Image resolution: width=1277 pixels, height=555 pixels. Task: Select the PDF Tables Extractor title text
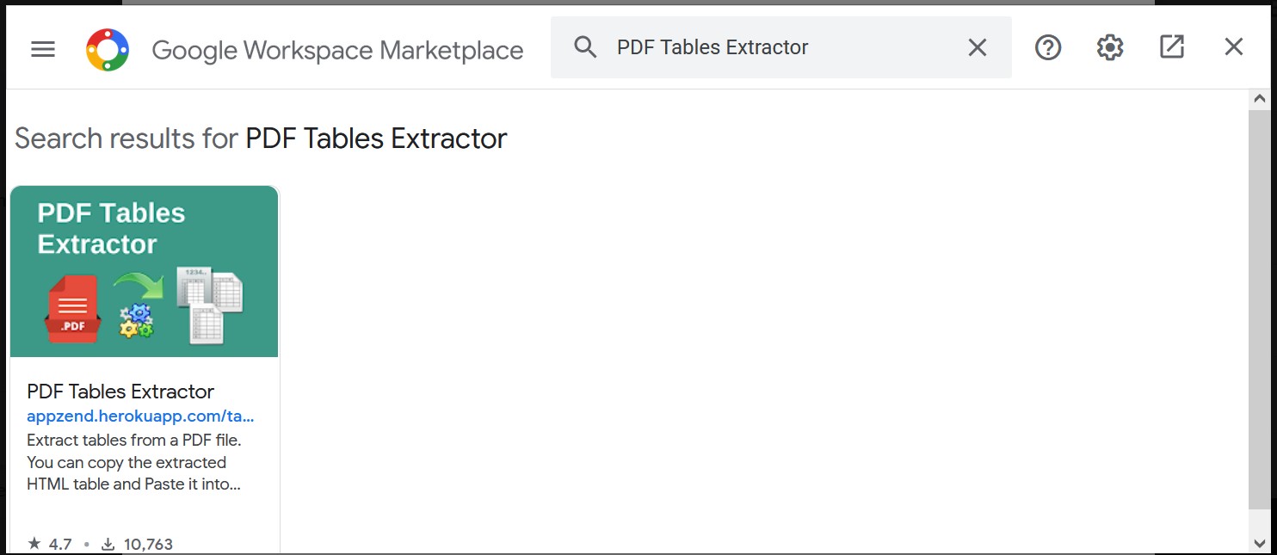(120, 392)
